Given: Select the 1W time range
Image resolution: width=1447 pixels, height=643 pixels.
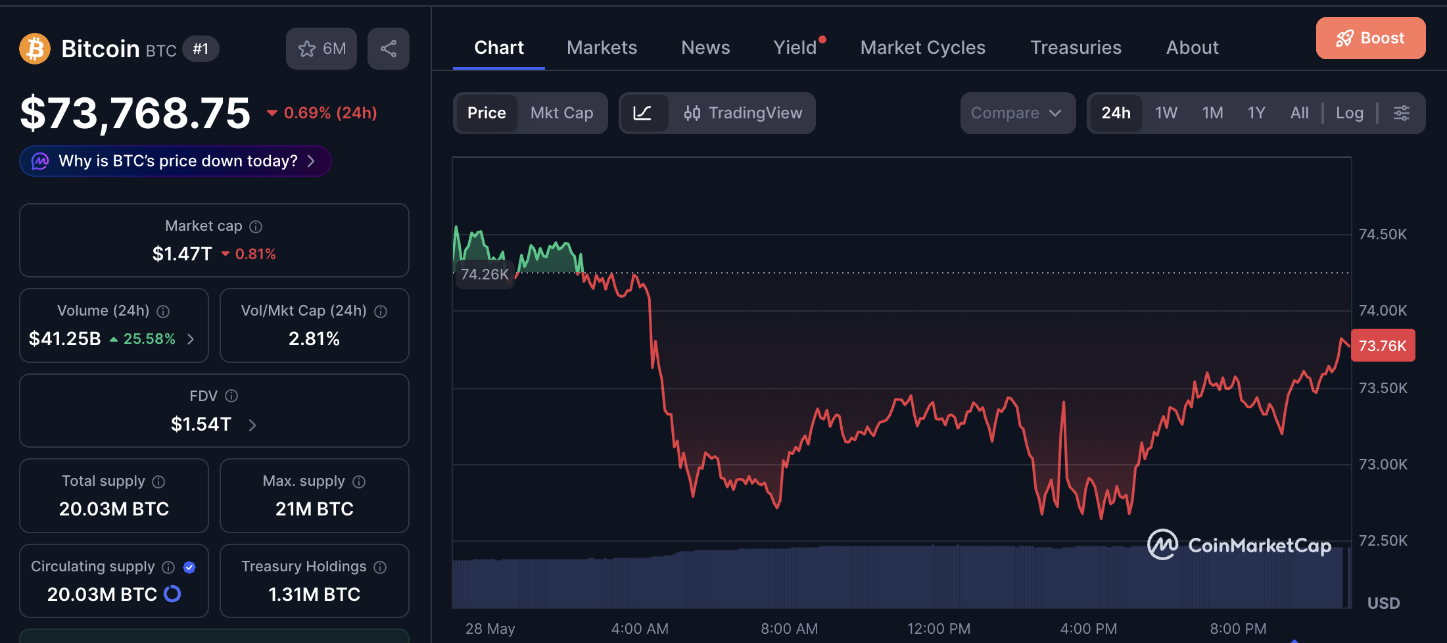Looking at the screenshot, I should pos(1166,113).
